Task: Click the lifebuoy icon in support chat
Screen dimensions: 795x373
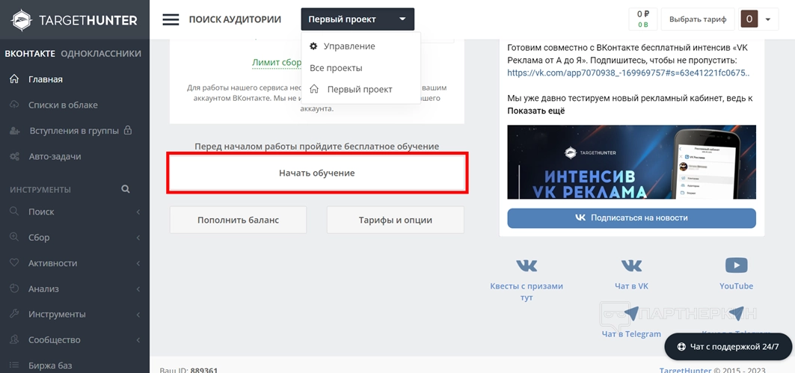Action: click(682, 347)
